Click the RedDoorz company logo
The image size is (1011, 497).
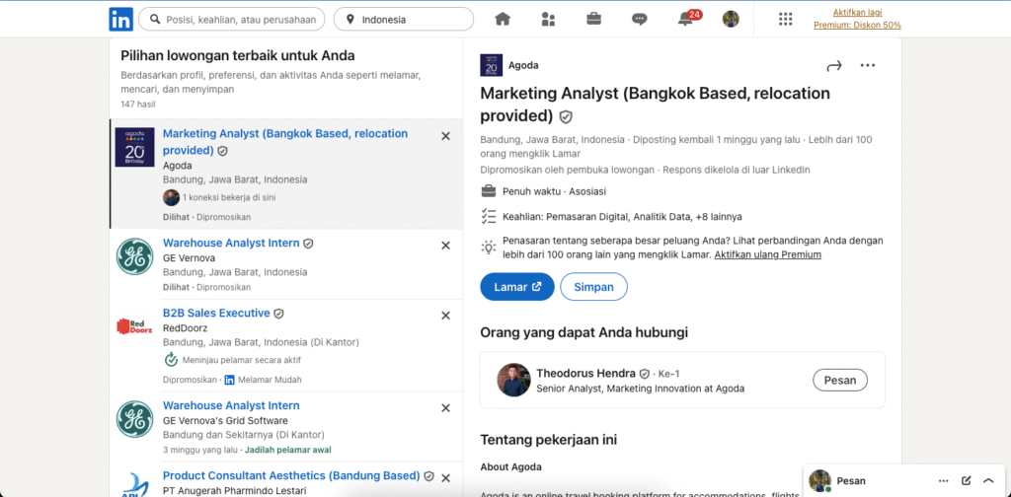(x=134, y=327)
